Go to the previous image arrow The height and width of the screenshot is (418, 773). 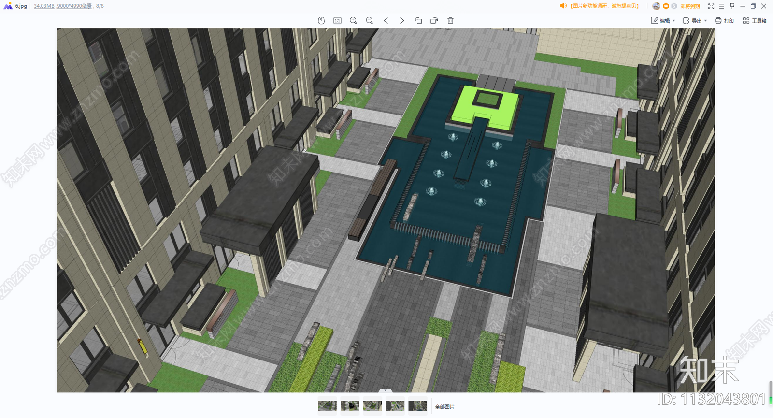[x=386, y=20]
